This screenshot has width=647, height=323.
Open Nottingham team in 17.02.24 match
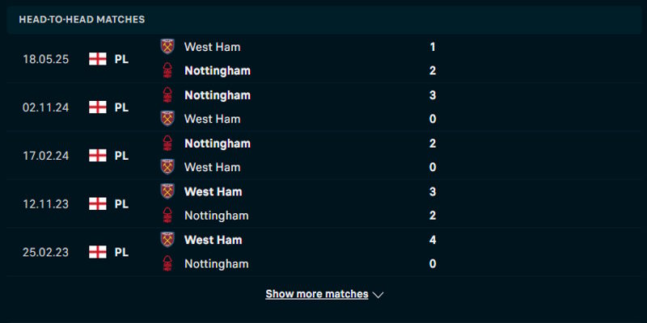(x=217, y=143)
